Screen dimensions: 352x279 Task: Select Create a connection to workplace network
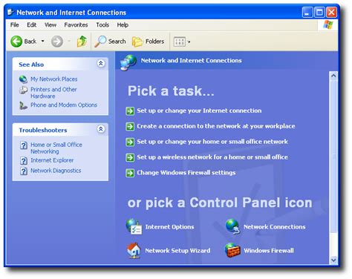[216, 126]
